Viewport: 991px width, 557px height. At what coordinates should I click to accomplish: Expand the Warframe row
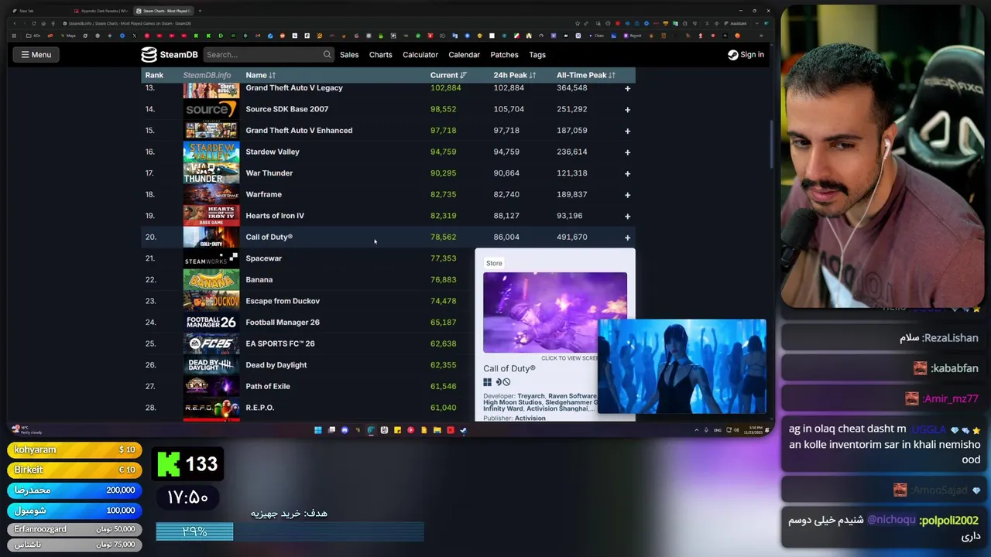[627, 194]
